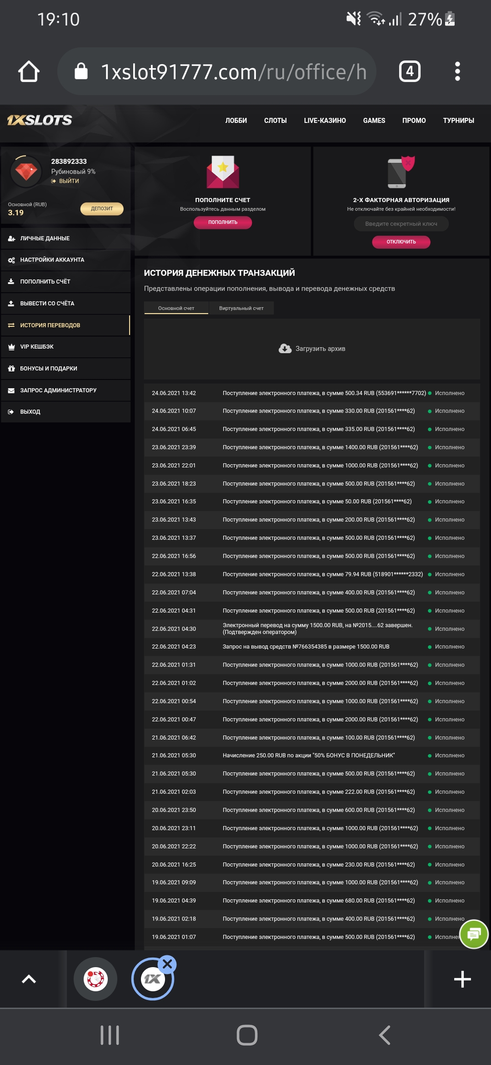Open the 1X circular shortcut icon
The height and width of the screenshot is (1065, 491).
pos(152,979)
